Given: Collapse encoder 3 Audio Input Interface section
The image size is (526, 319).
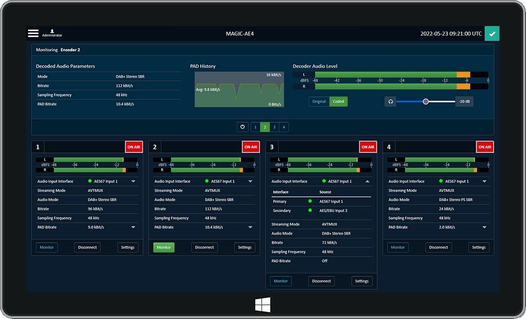Looking at the screenshot, I should coord(367,182).
